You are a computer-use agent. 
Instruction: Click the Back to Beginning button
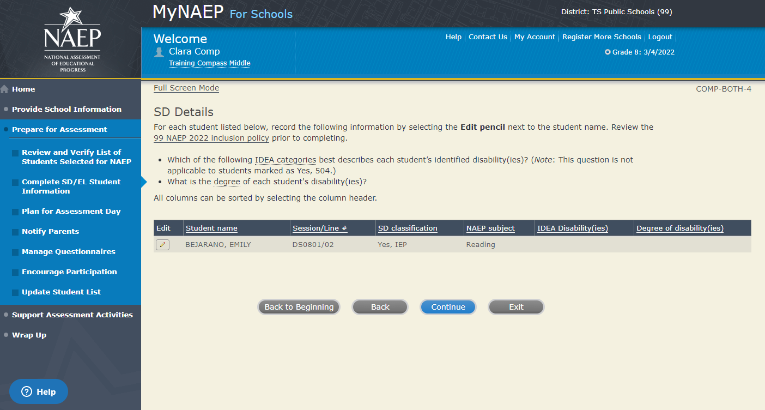pos(299,307)
